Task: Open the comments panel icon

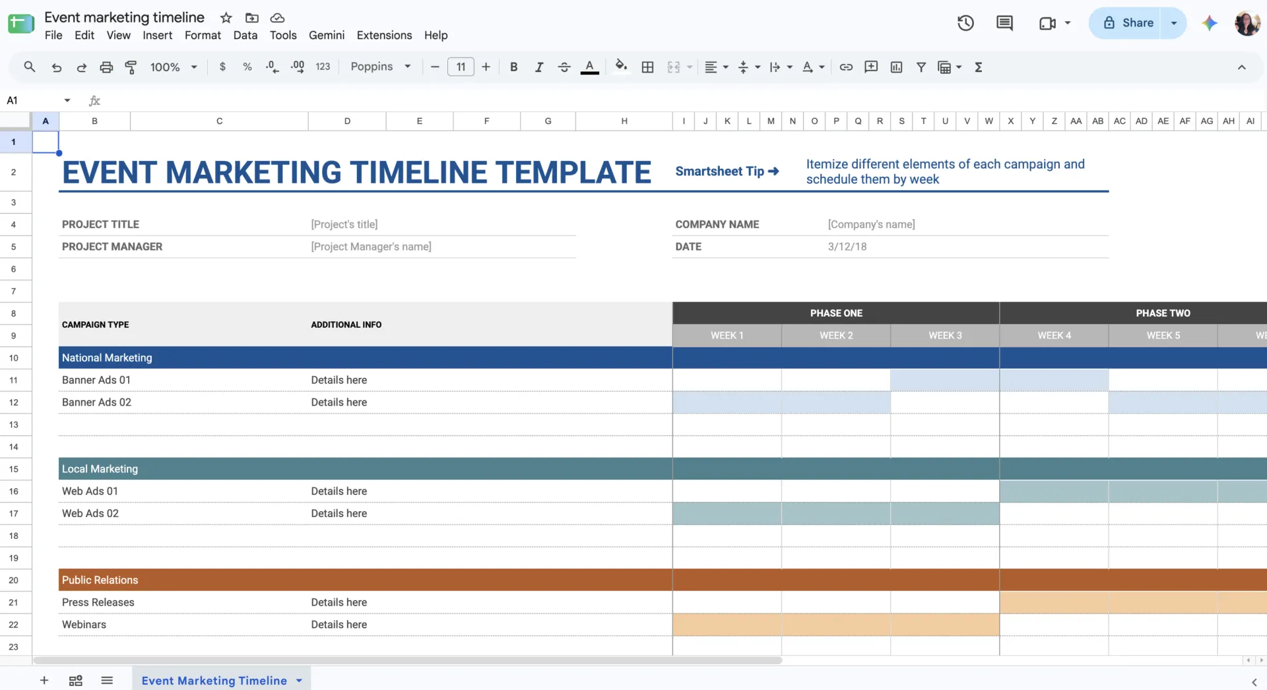Action: point(1004,23)
